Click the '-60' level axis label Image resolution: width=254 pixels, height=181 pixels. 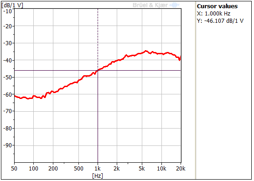8,94
